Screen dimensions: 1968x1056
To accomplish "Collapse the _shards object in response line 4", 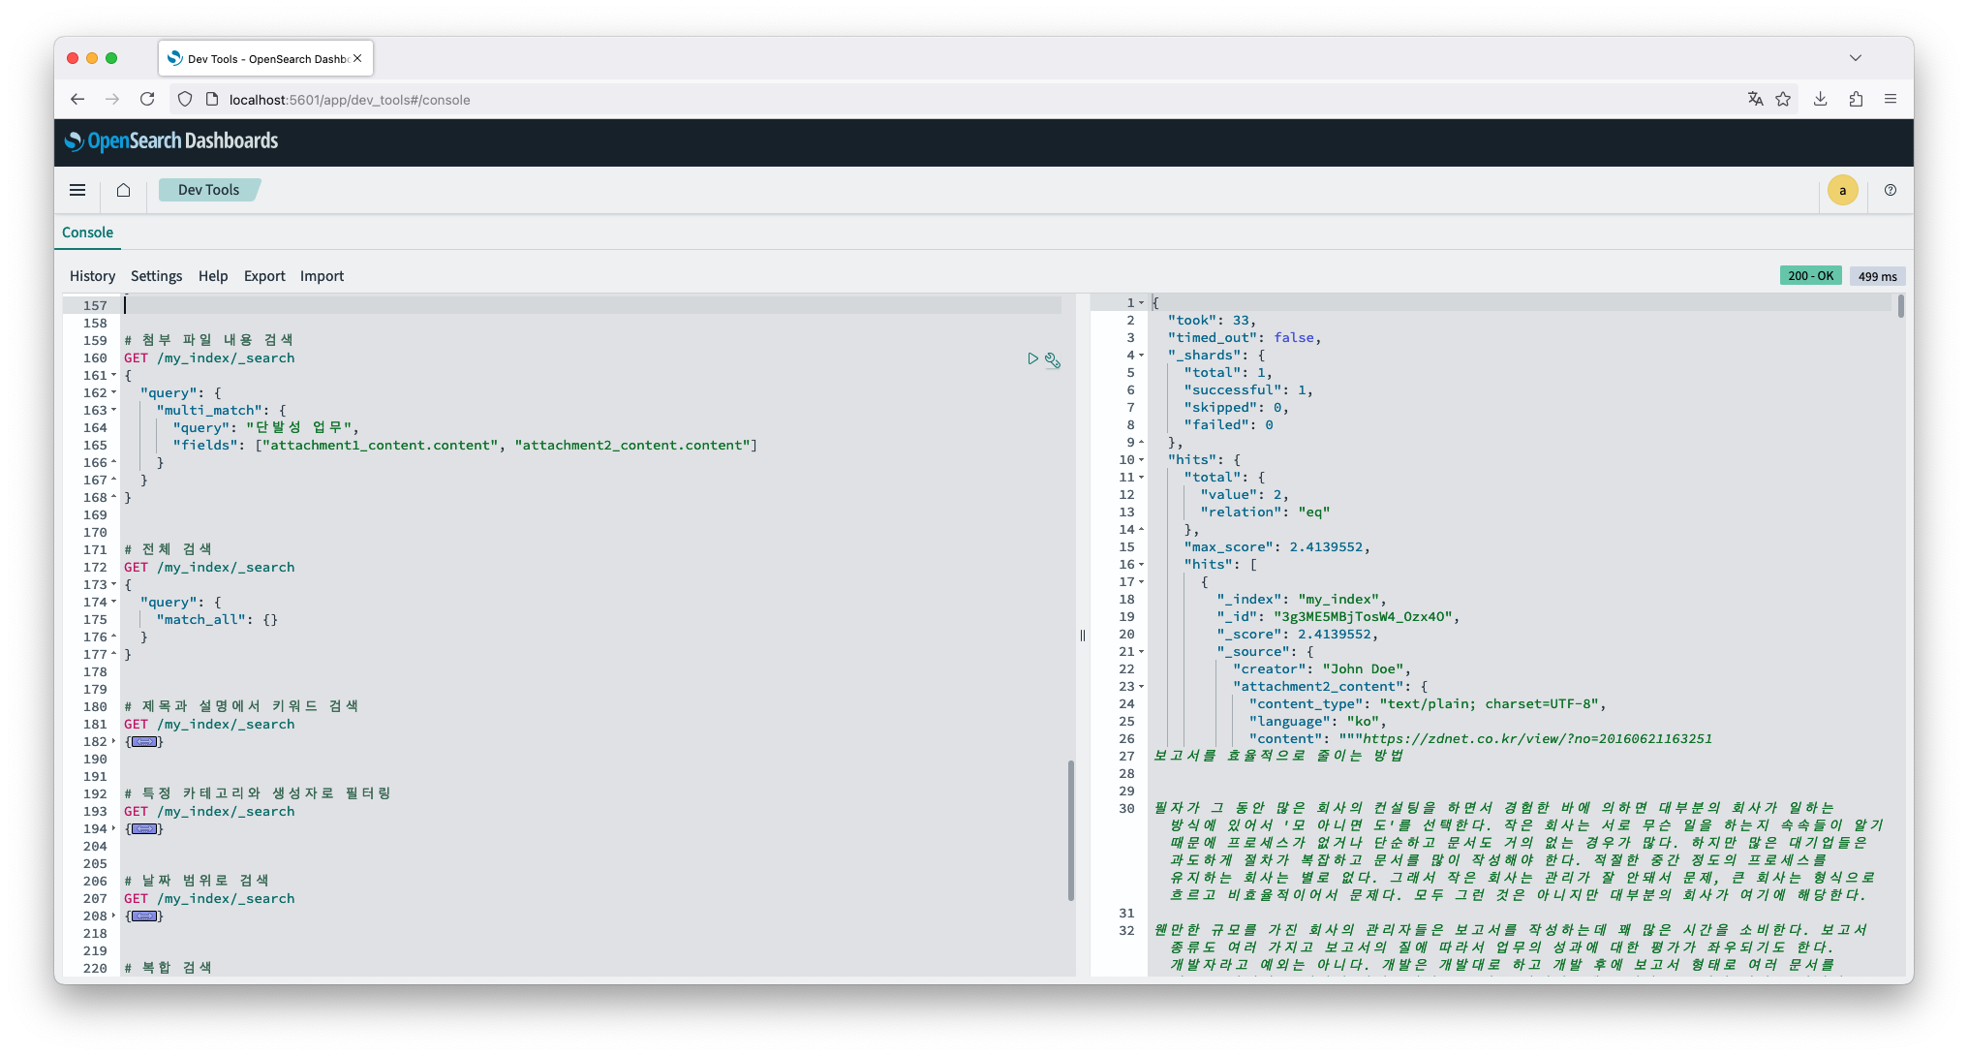I will pyautogui.click(x=1141, y=356).
